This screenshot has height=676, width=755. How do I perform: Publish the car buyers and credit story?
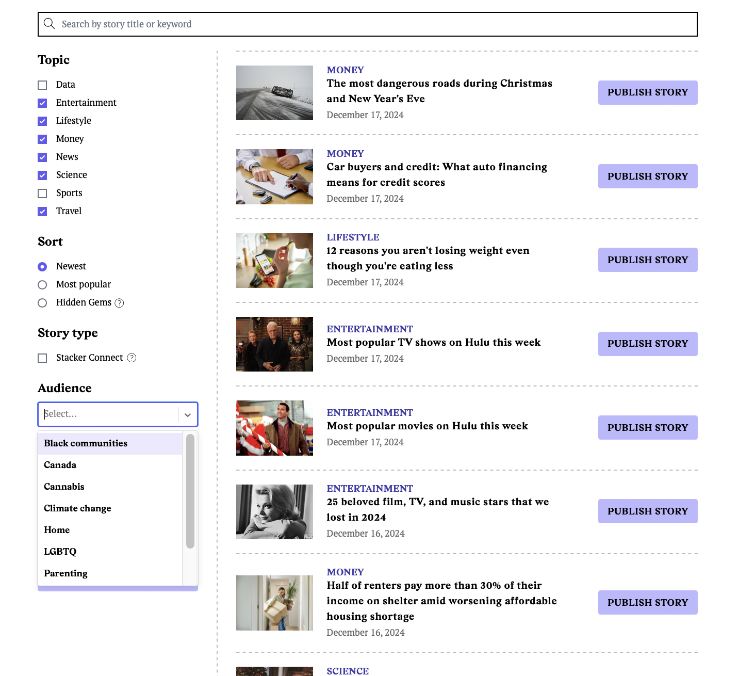648,176
